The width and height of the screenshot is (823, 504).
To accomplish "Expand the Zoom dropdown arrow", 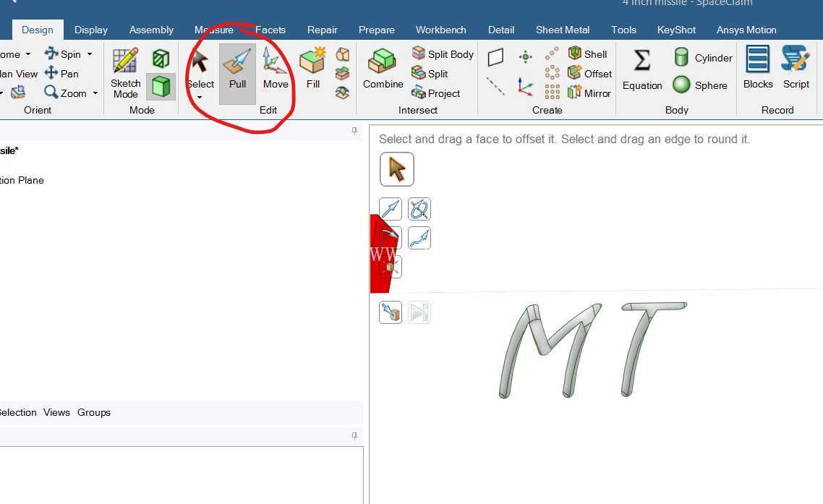I will click(95, 93).
